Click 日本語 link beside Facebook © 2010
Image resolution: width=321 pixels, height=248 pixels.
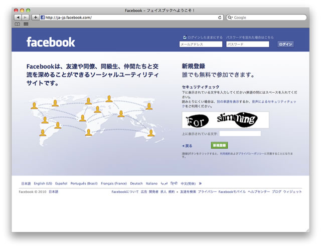click(x=54, y=191)
